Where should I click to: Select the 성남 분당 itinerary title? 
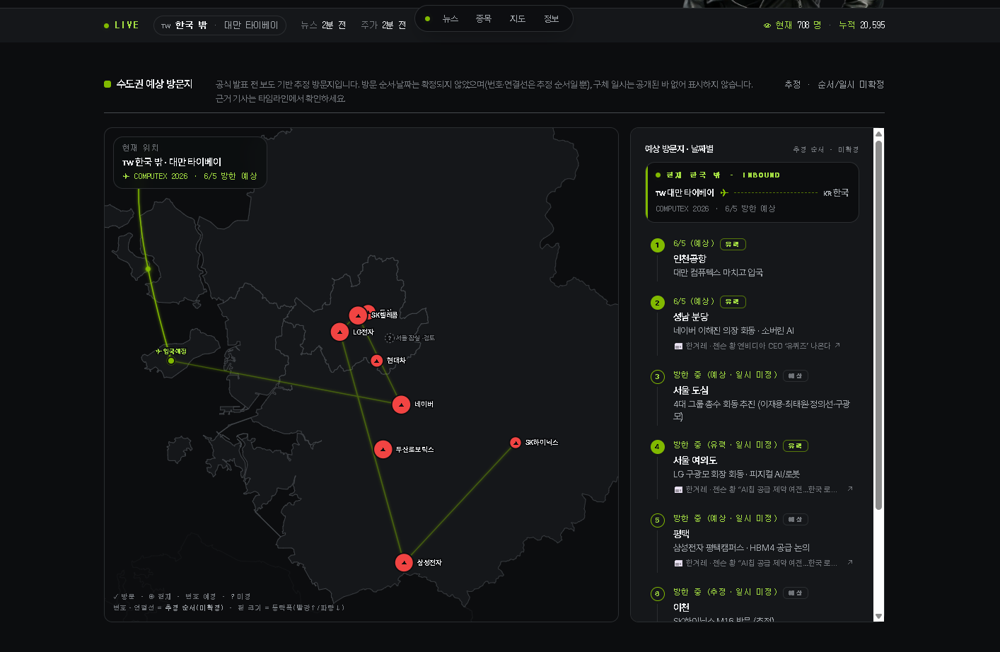click(691, 317)
